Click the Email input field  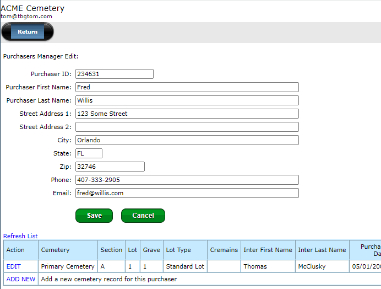187,193
